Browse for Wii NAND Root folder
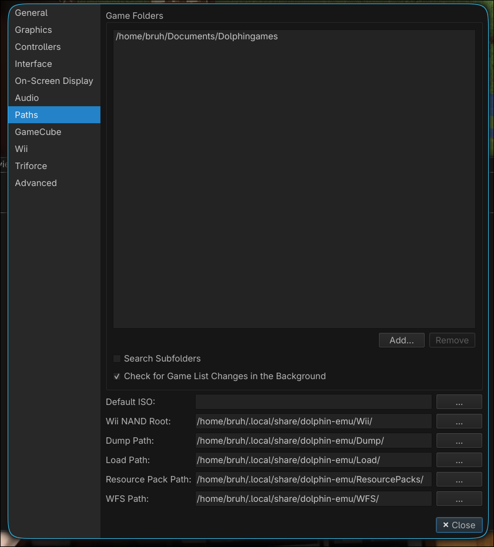Viewport: 494px width, 547px height. coord(459,421)
